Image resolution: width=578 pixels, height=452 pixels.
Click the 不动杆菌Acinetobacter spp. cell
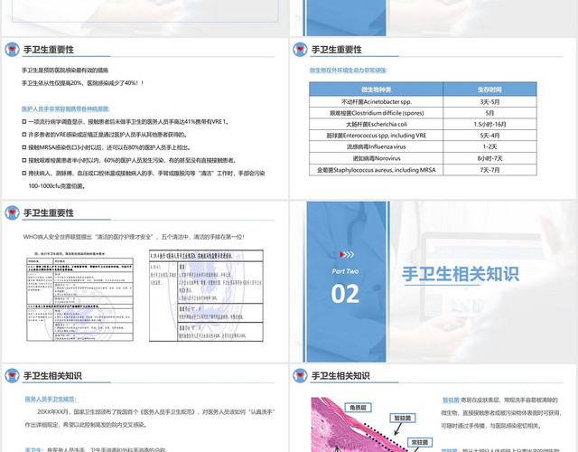376,102
